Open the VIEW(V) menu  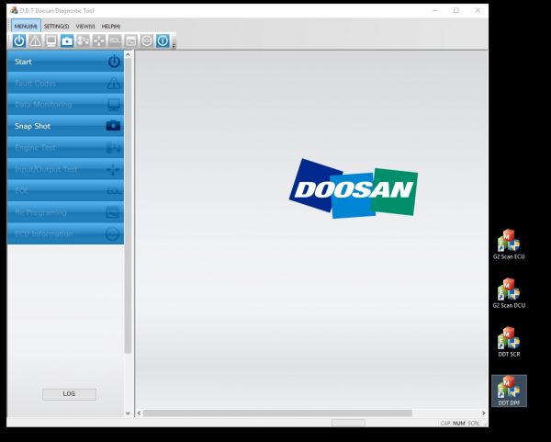click(x=85, y=26)
